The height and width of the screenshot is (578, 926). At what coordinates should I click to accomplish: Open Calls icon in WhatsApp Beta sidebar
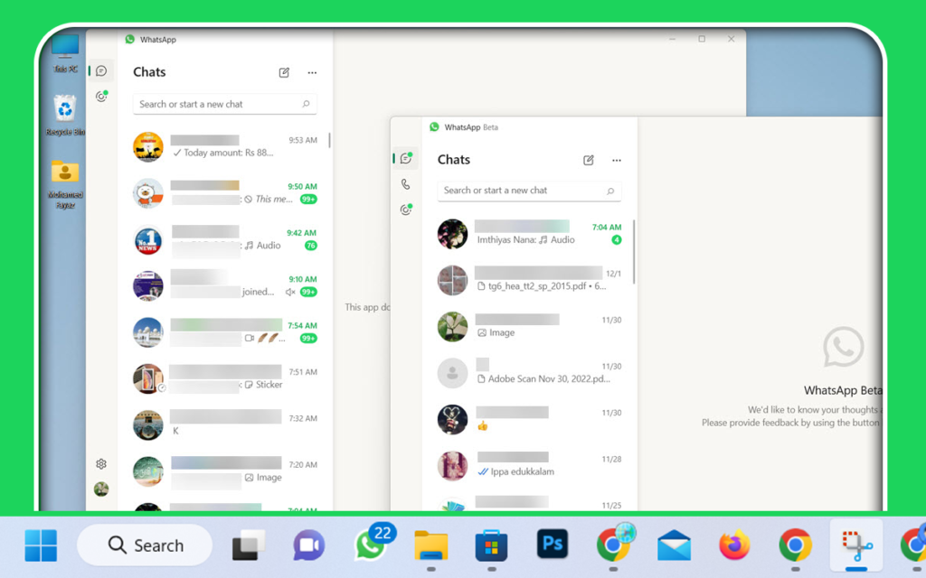[x=406, y=184]
